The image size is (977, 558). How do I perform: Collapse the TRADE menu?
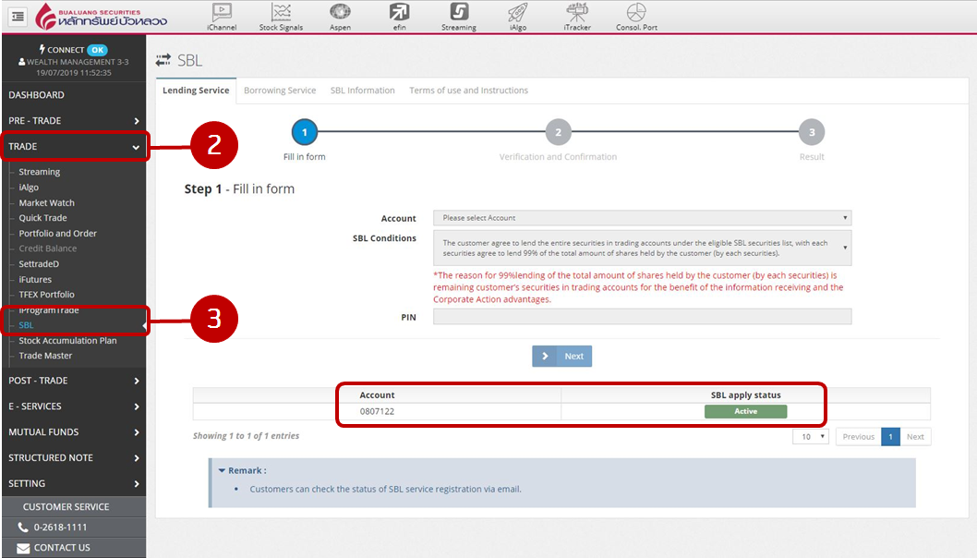pyautogui.click(x=74, y=147)
